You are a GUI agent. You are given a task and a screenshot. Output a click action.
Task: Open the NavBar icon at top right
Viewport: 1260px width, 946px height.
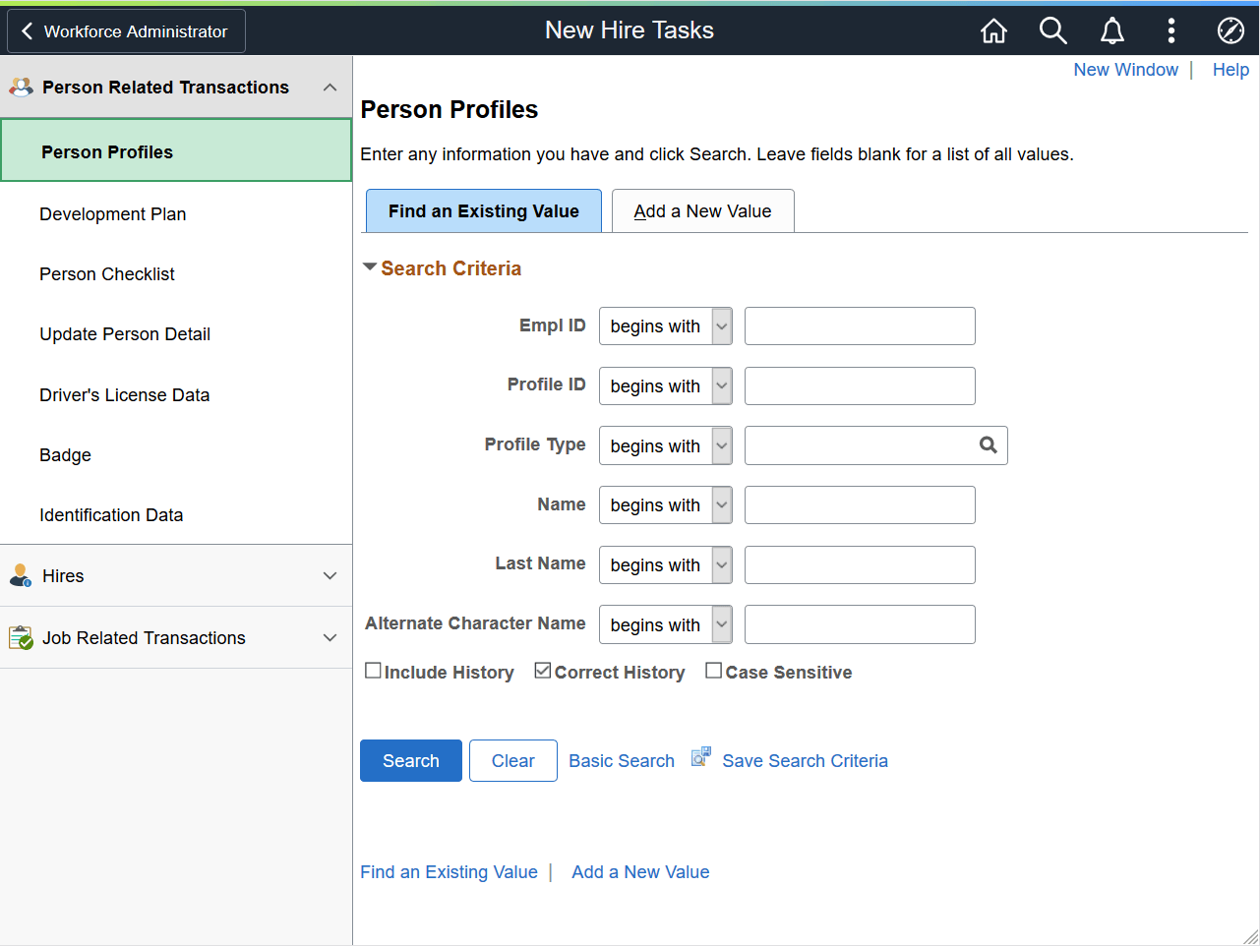1230,30
